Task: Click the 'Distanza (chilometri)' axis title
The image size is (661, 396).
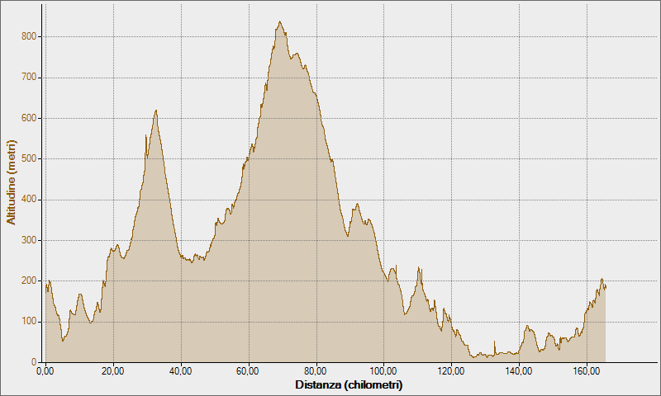Action: (x=349, y=384)
